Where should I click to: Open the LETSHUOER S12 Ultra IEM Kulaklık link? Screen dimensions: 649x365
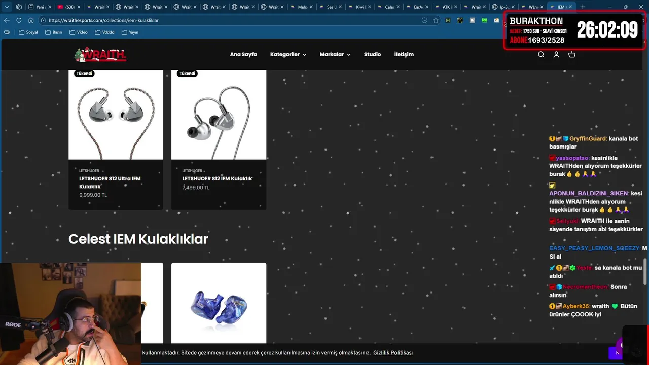[x=110, y=182]
